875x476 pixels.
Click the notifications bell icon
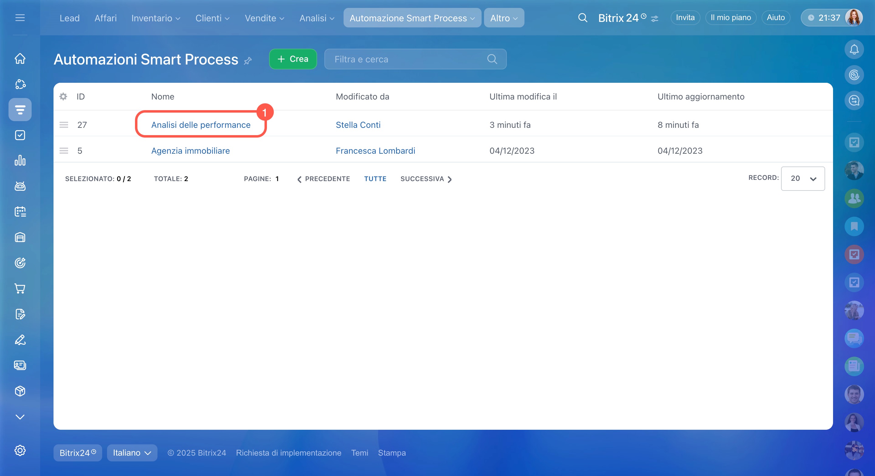[854, 50]
